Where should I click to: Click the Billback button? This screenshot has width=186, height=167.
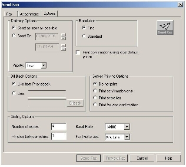click(75, 103)
